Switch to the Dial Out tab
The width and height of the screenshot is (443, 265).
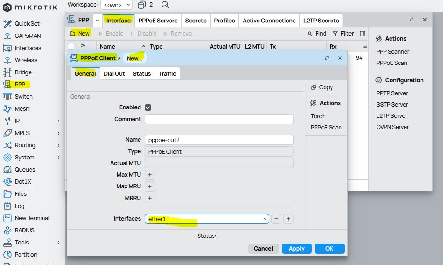click(114, 74)
